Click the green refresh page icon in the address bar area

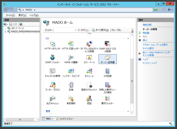pos(155,10)
